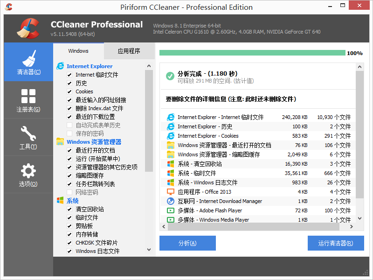Click the 100% analysis progress bar
This screenshot has height=280, width=373.
(252, 53)
